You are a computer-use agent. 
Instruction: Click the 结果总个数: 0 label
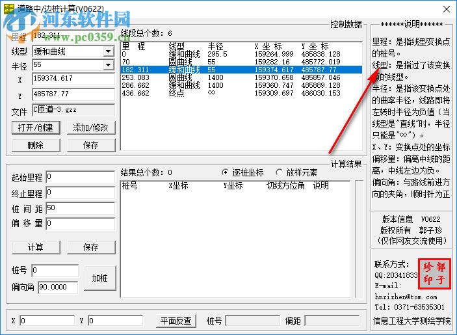(x=146, y=172)
